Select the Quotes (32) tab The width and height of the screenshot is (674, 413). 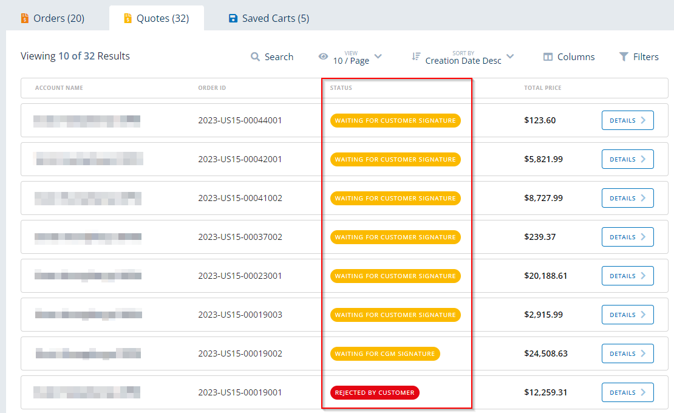157,18
